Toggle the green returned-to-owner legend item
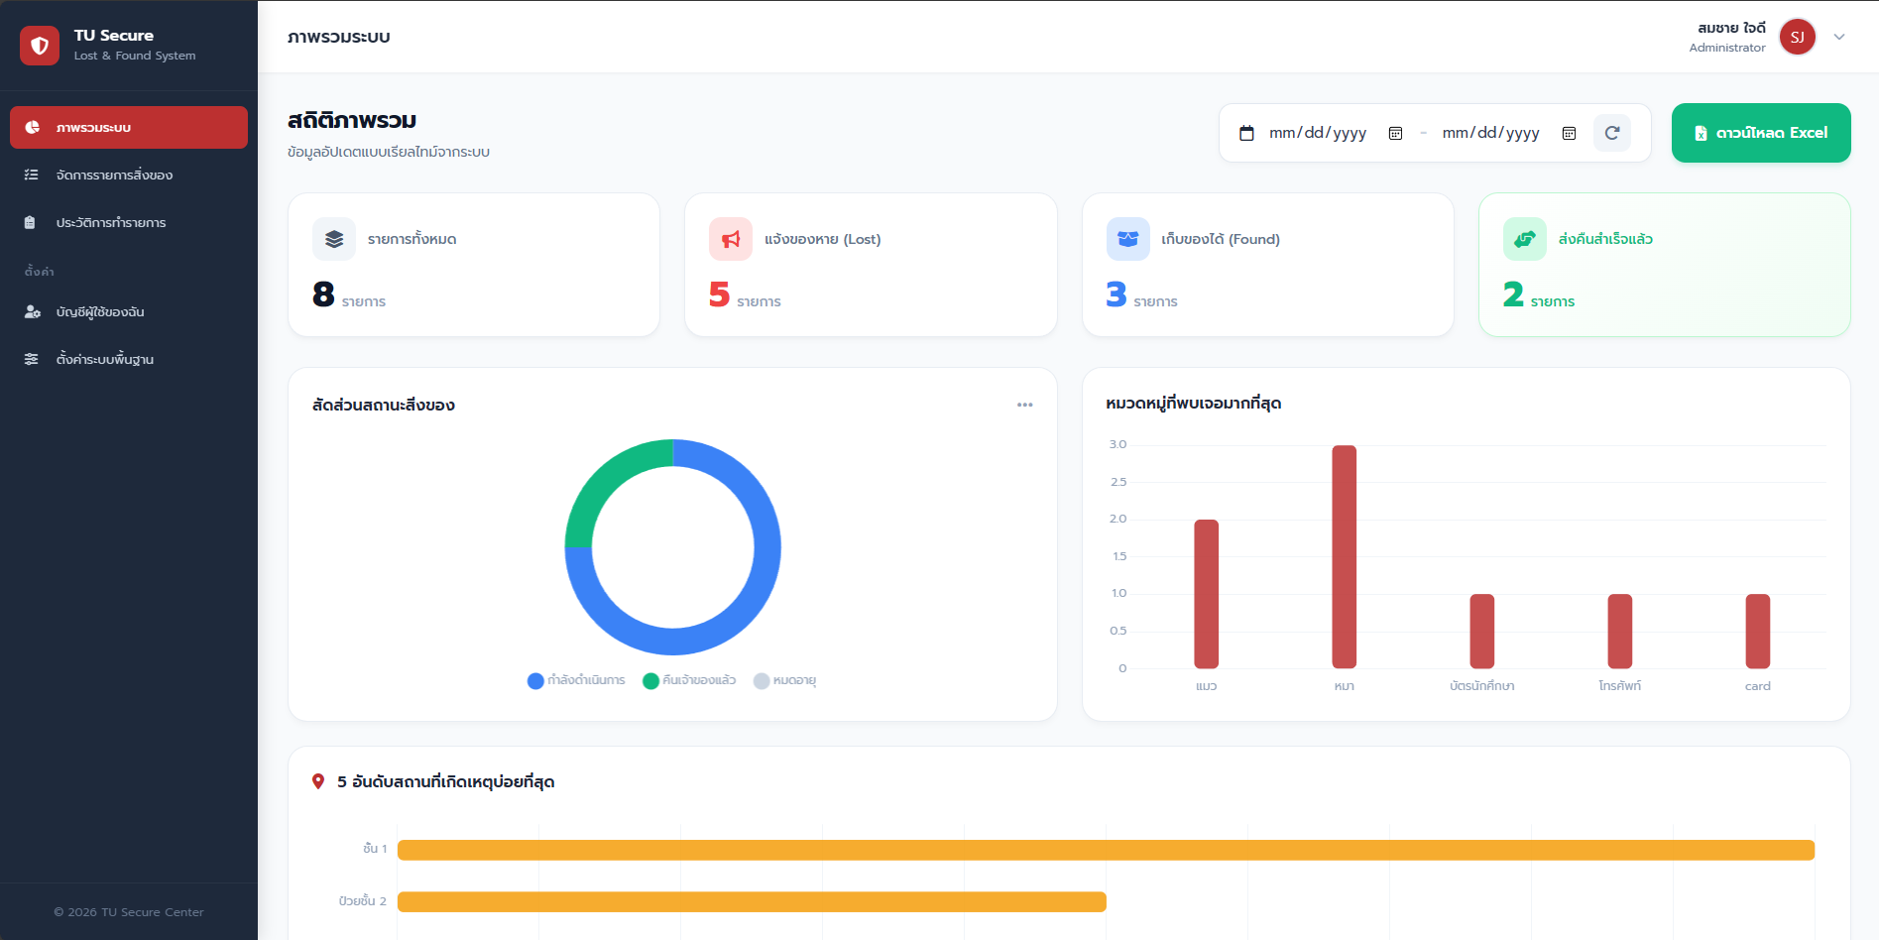 tap(689, 680)
